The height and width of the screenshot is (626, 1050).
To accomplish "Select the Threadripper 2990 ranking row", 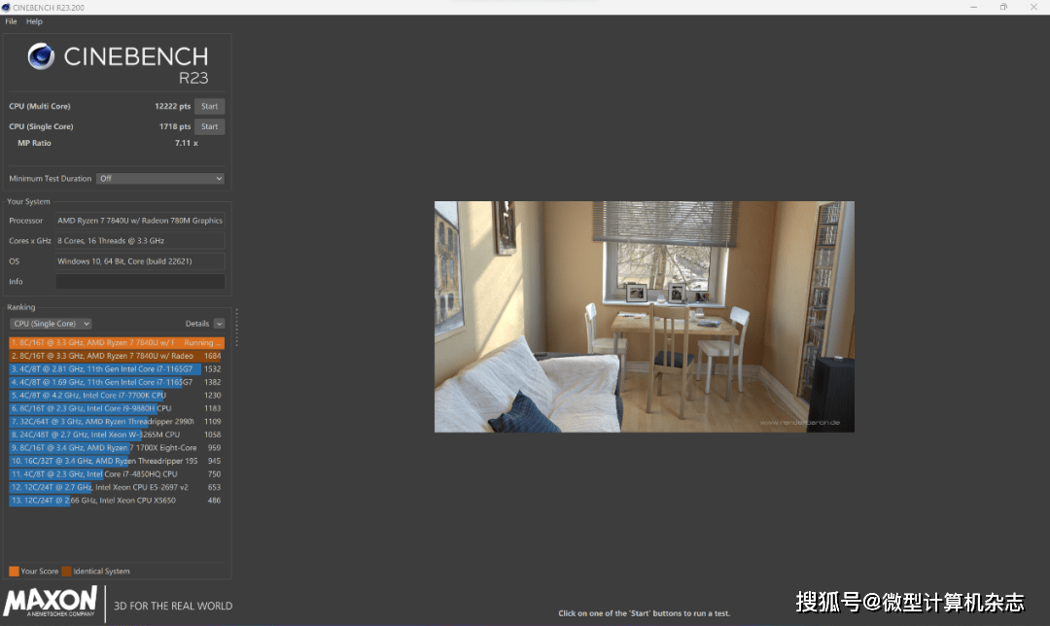I will (117, 422).
